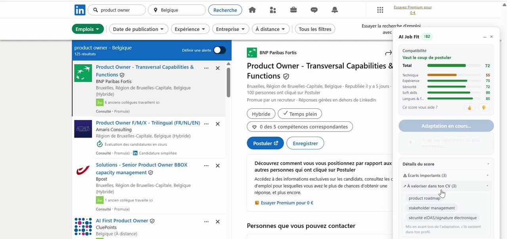Click the '0 des 5 compétences correspondantes' chip

[300, 127]
